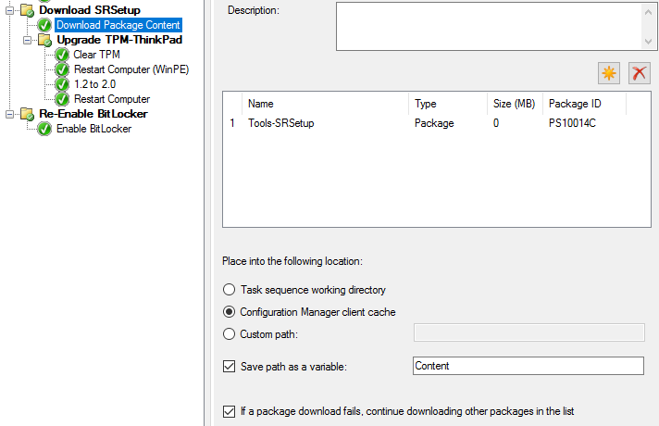Click the Content variable name field
Screen dimensions: 659x426
[528, 366]
